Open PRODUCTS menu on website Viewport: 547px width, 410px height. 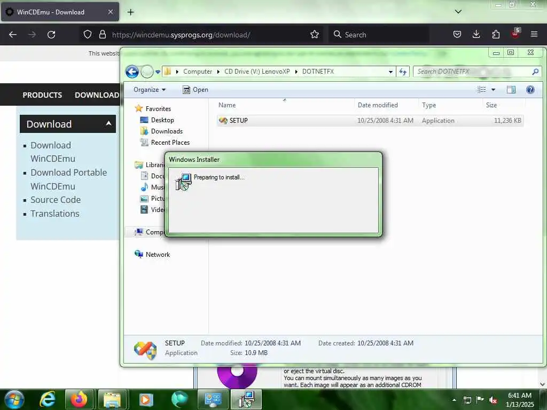point(42,95)
